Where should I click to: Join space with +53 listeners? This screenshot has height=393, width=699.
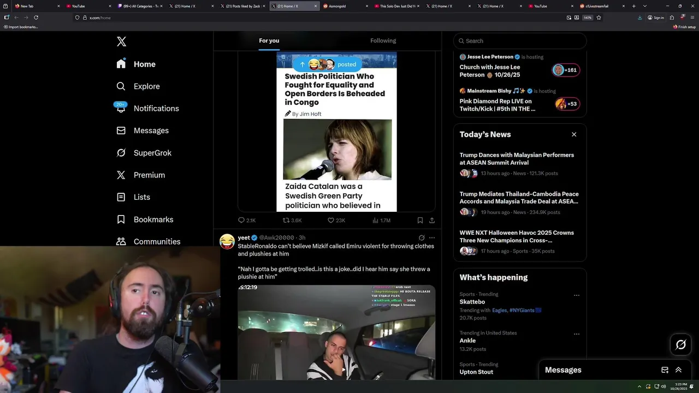point(567,104)
